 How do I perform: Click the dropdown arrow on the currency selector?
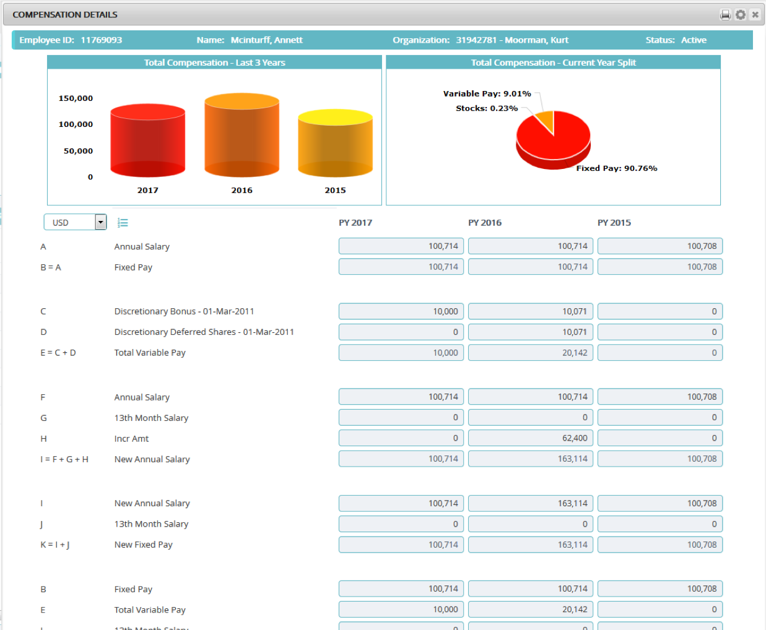[99, 222]
